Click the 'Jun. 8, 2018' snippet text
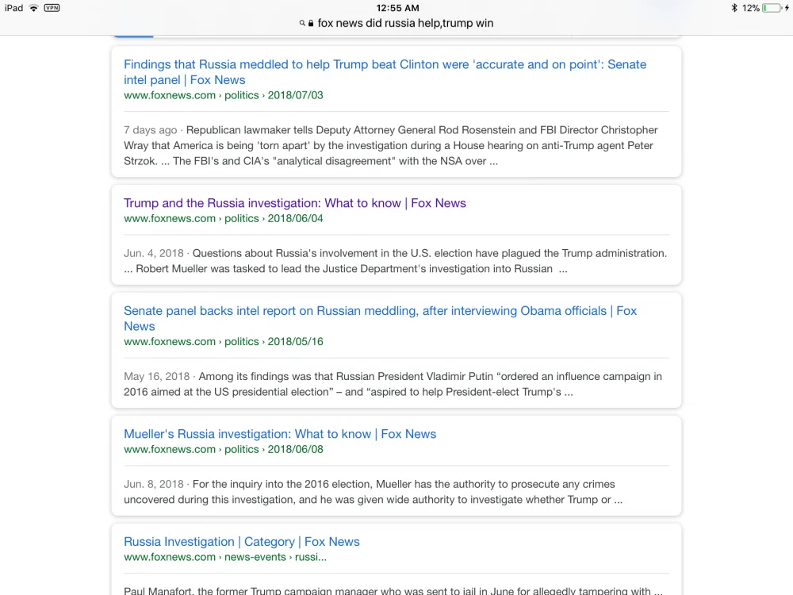793x595 pixels. 374,492
